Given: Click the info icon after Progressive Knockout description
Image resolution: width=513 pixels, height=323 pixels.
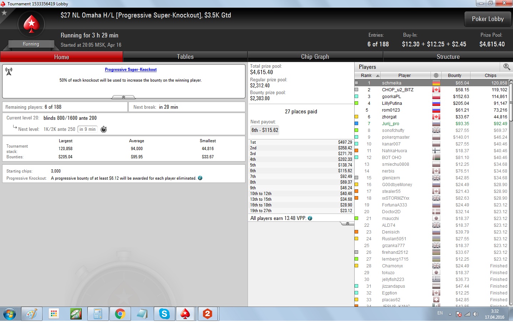Looking at the screenshot, I should pos(200,178).
